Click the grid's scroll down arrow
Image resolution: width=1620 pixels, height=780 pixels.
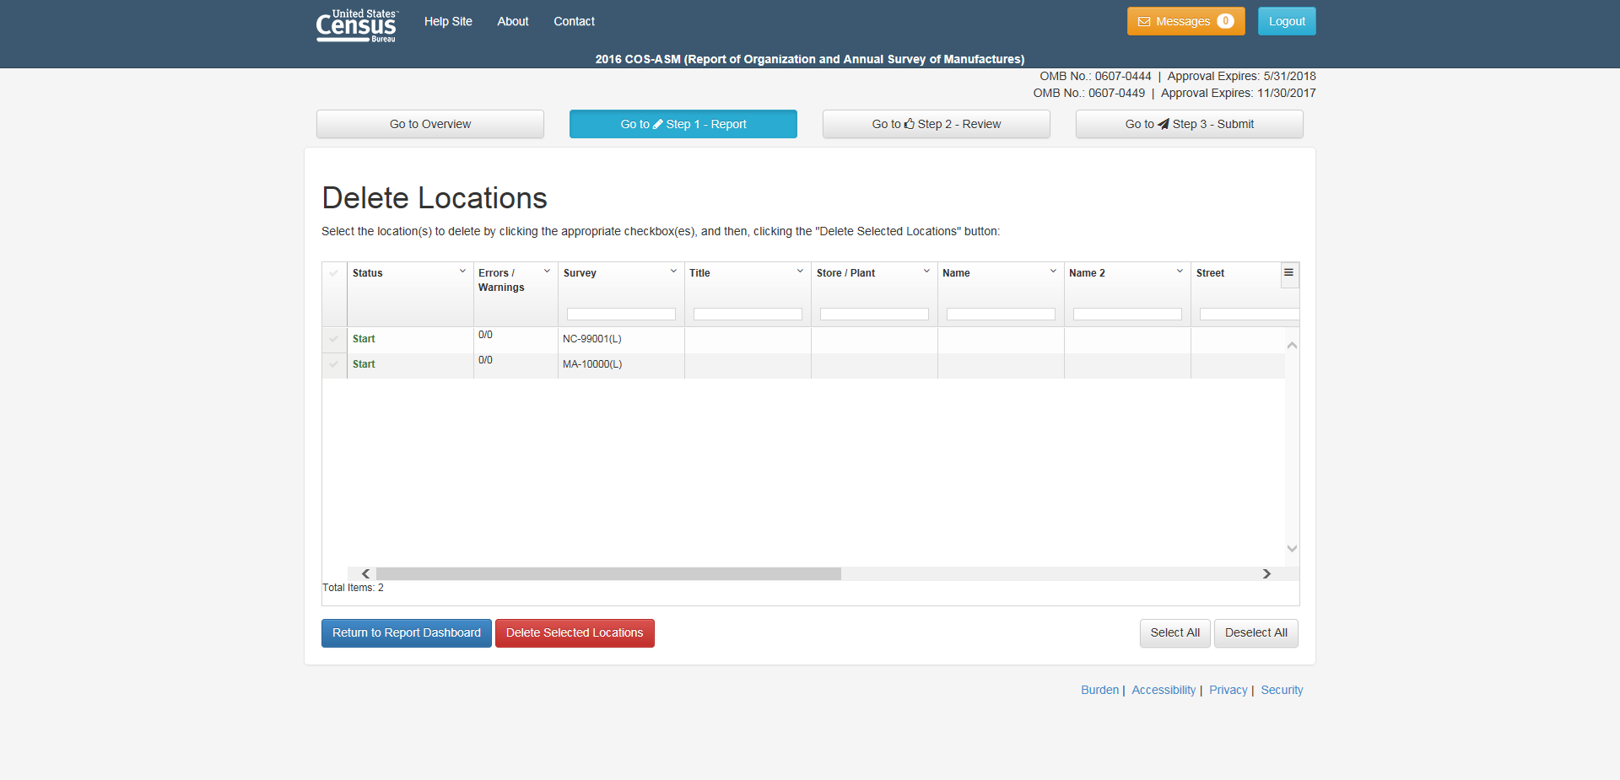pos(1292,548)
